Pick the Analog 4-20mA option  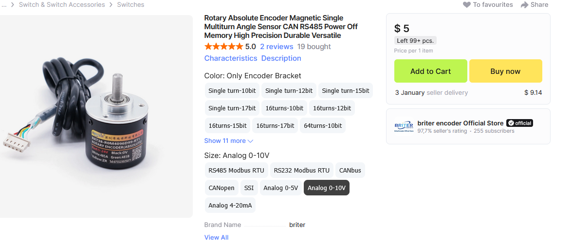tap(230, 206)
